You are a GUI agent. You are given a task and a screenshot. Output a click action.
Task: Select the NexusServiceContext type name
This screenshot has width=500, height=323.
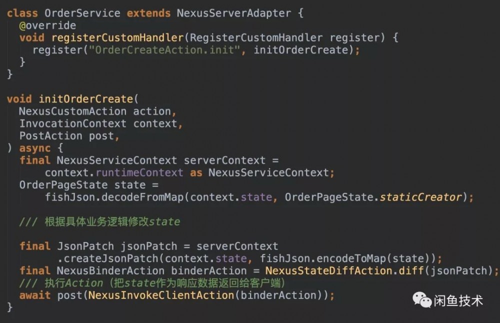(x=115, y=160)
